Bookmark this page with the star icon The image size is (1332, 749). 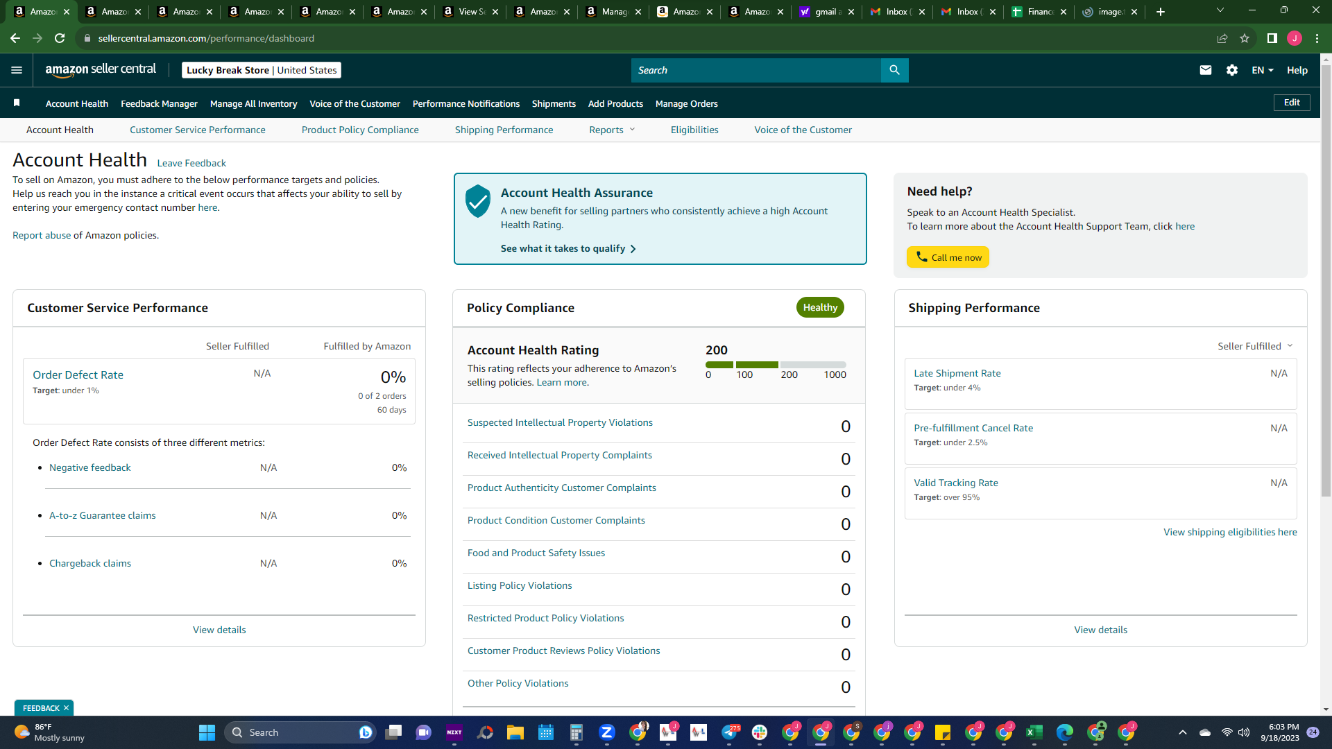(1245, 38)
